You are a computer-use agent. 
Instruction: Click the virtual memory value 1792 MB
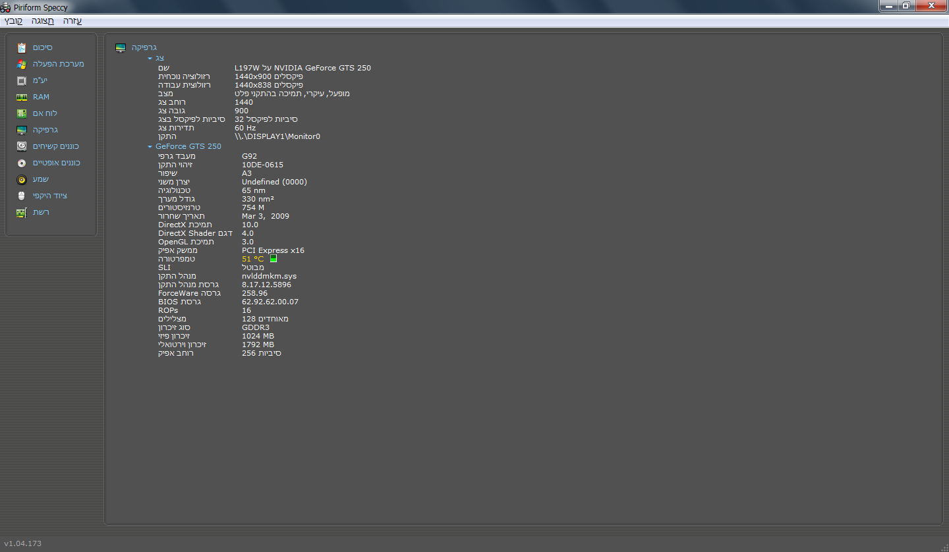pyautogui.click(x=258, y=345)
